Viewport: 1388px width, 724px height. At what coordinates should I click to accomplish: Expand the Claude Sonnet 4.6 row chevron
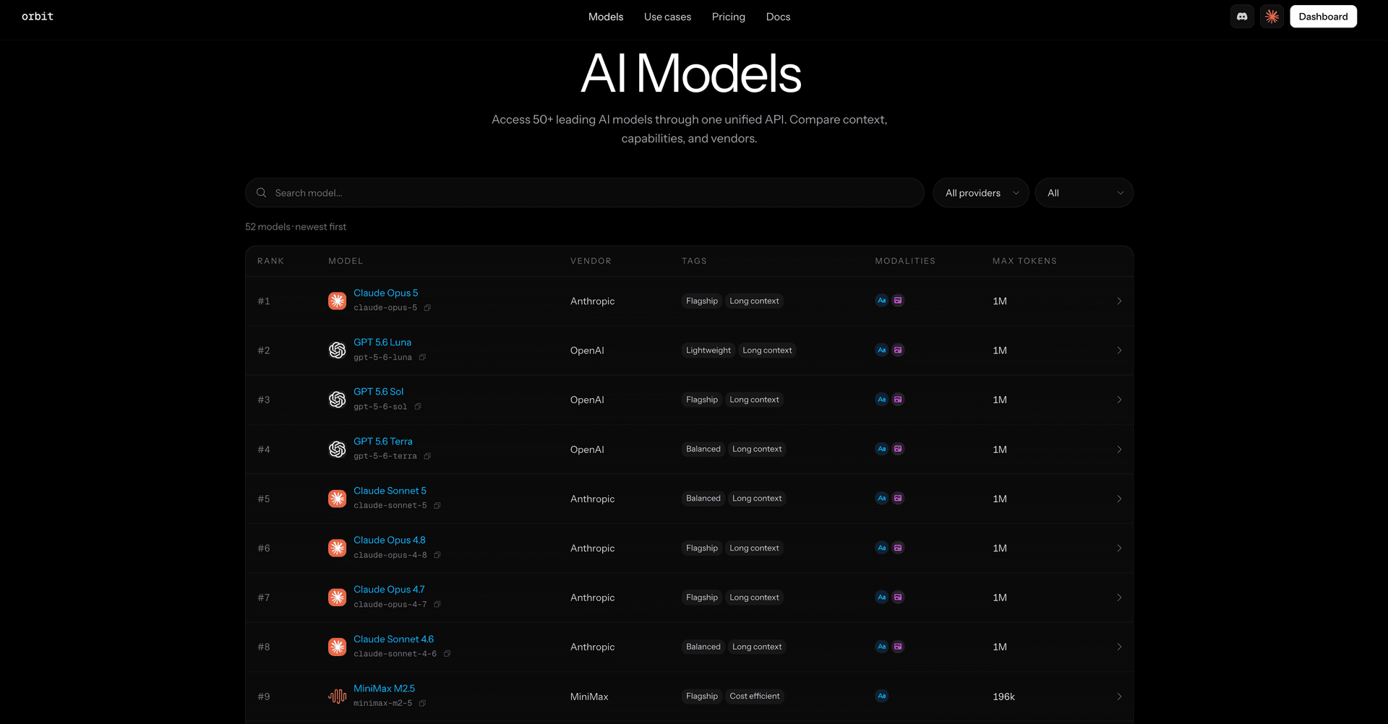pyautogui.click(x=1119, y=647)
